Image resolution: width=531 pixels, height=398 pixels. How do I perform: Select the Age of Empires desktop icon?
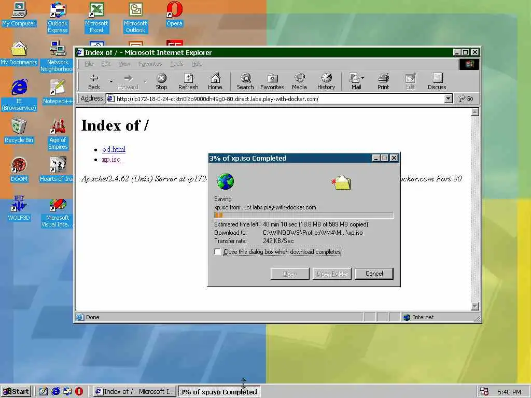[x=58, y=134]
